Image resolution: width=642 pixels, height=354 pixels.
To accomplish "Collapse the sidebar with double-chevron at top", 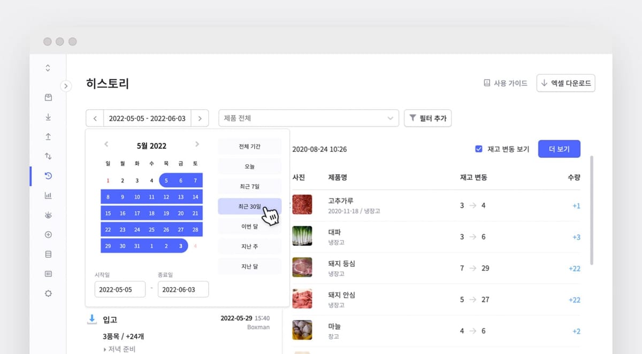I will click(48, 68).
